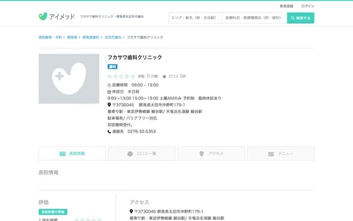
Task: Click the phone icon beside 連絡先
Action: pos(109,131)
